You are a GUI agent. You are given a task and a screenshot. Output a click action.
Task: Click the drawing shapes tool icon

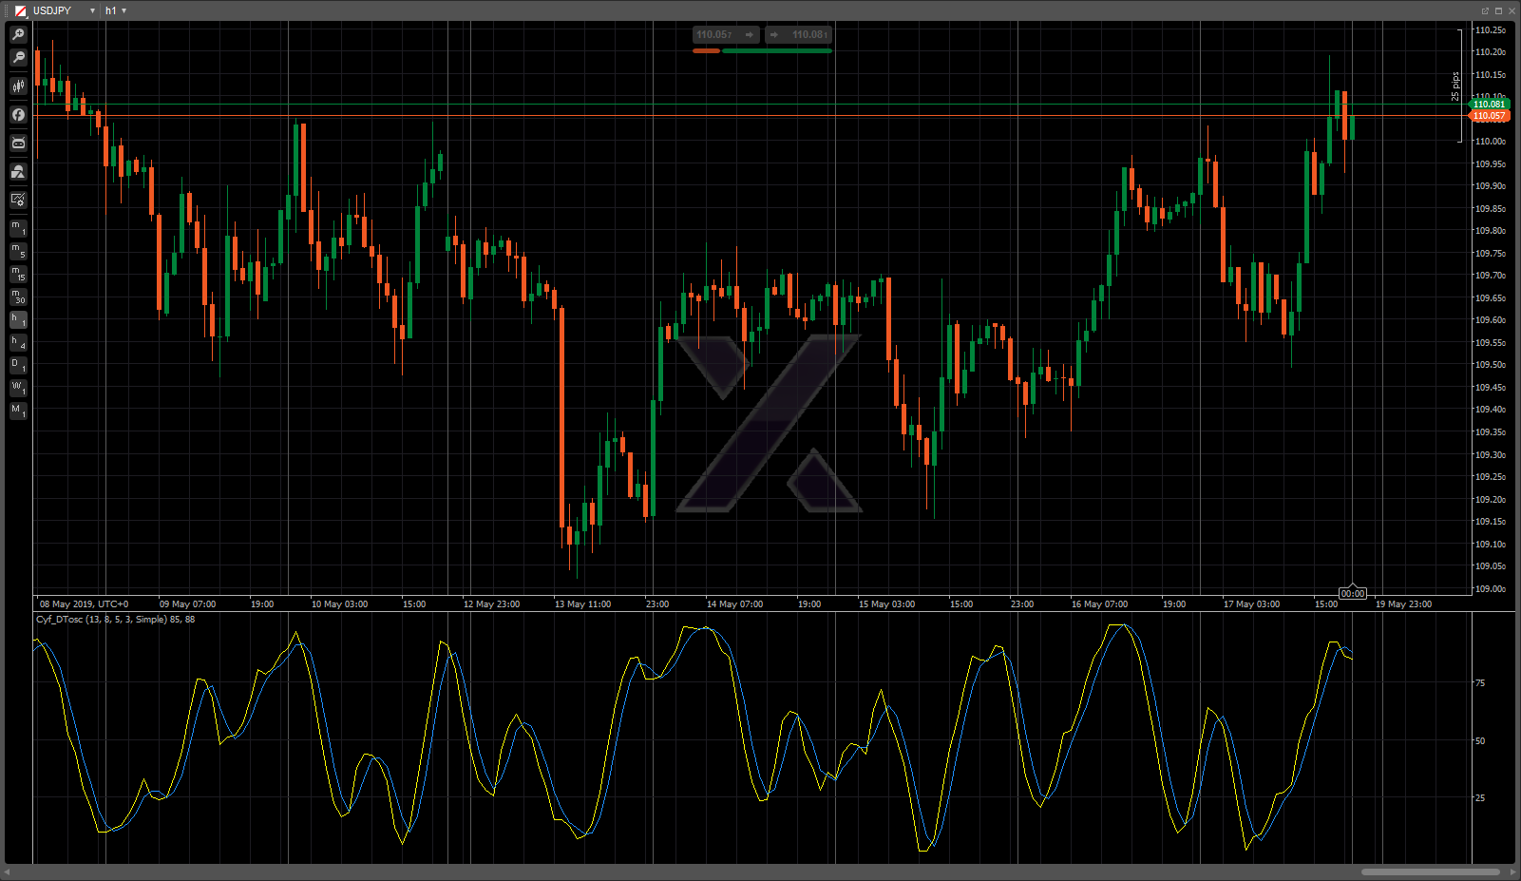click(18, 172)
